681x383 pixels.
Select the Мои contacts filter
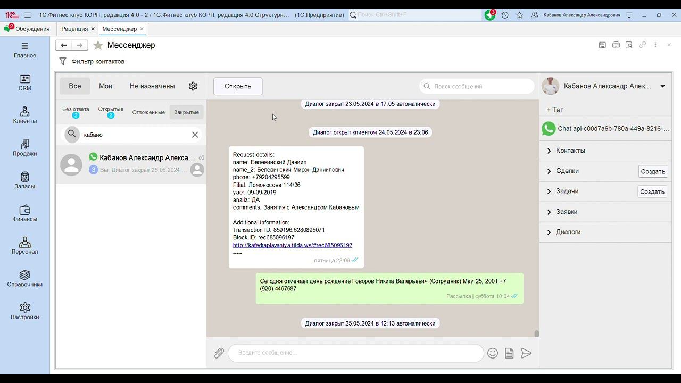click(x=105, y=86)
